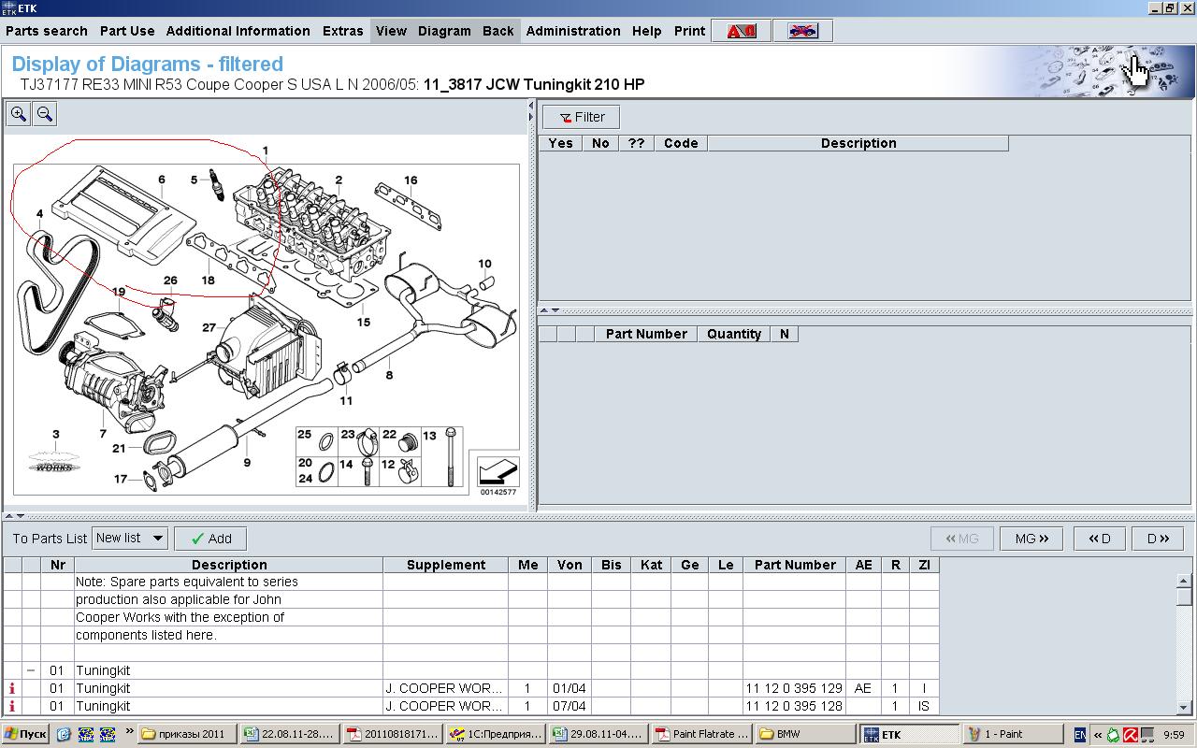Open the To Parts List dropdown
This screenshot has width=1197, height=748.
(130, 538)
